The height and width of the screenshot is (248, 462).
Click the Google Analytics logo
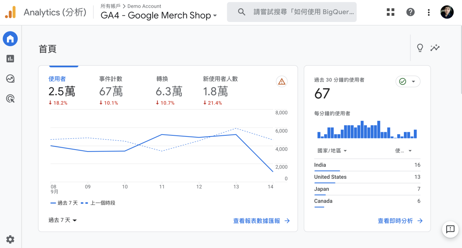(10, 12)
